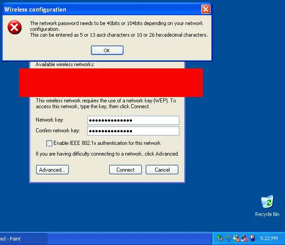
Task: Click the 'Confirm network key:' label
Action: pos(58,131)
